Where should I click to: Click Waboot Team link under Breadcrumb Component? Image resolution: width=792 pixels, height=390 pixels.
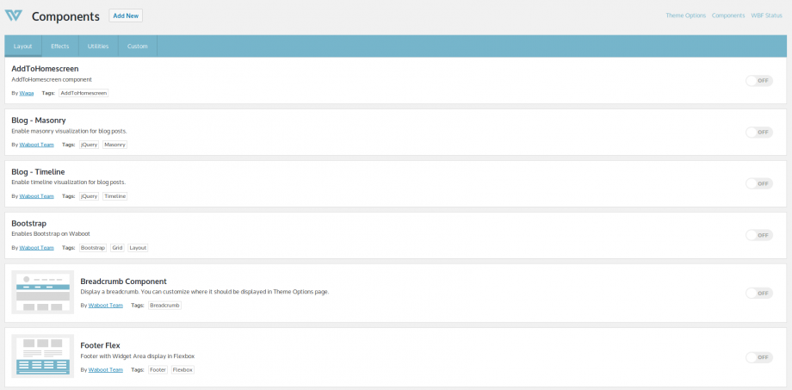coord(106,305)
